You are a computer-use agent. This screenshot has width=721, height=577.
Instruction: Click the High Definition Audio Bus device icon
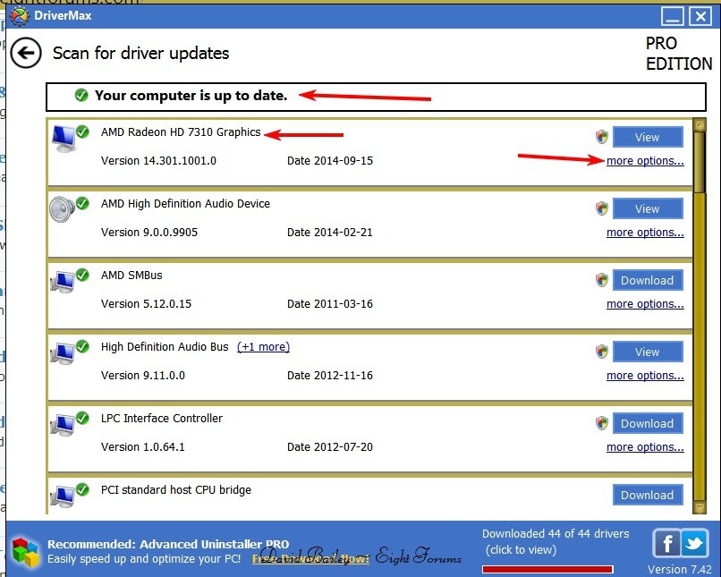pyautogui.click(x=63, y=353)
